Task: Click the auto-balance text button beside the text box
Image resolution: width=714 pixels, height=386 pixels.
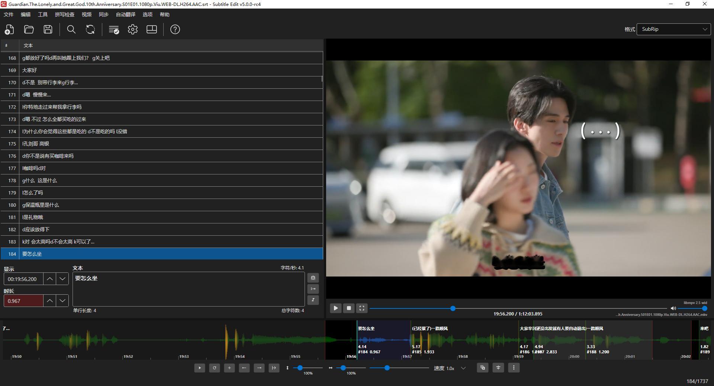Action: point(313,278)
